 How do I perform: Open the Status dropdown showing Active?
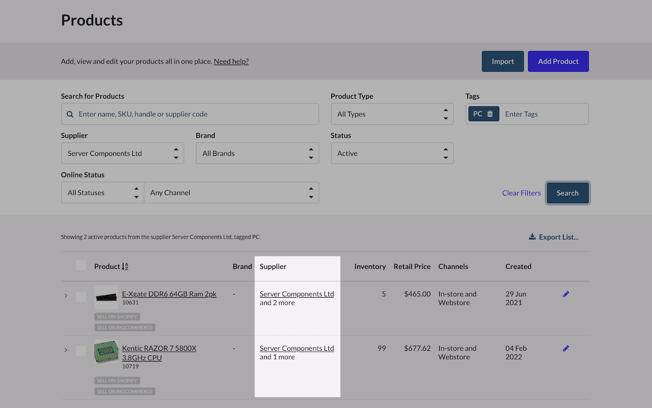[392, 153]
